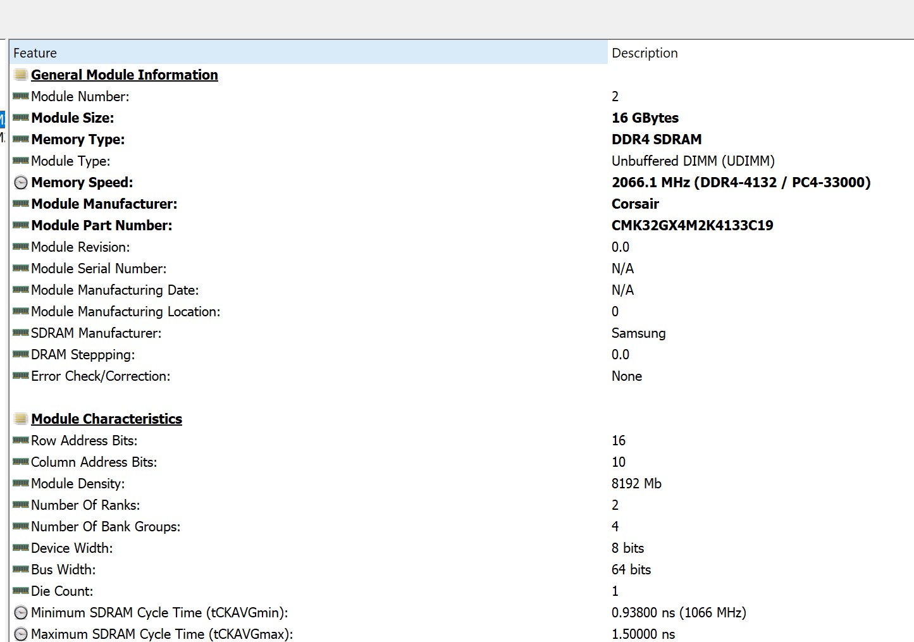The image size is (914, 642).
Task: Click the folder icon beside Module Characteristics
Action: (x=20, y=418)
